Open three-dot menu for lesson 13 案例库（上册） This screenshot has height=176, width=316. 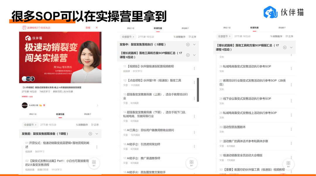(194, 99)
